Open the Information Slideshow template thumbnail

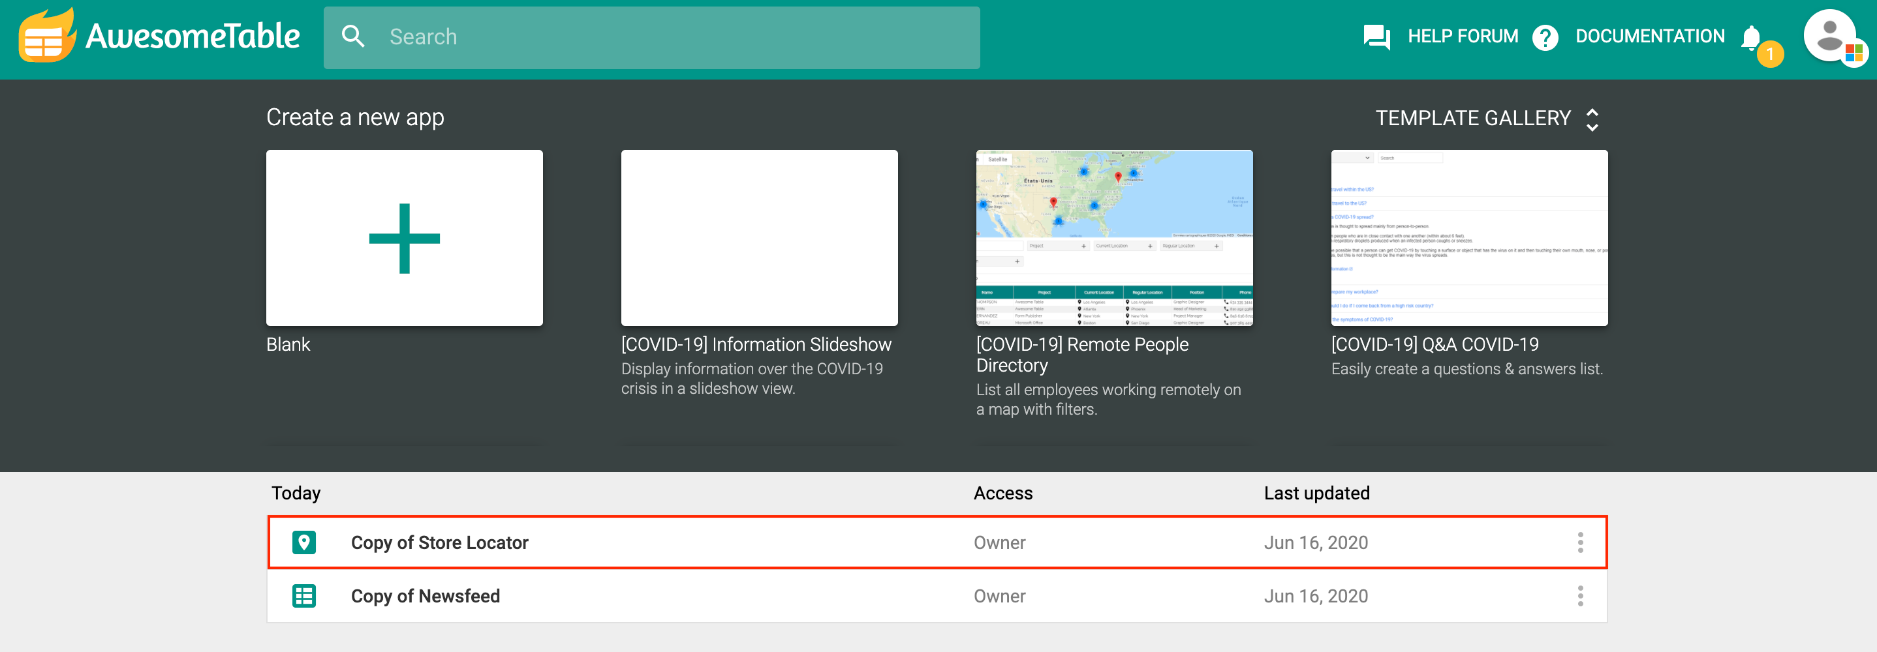pos(759,238)
